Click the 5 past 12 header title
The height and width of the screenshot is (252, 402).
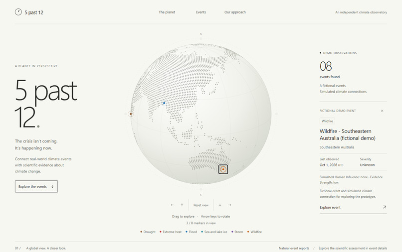tap(34, 12)
